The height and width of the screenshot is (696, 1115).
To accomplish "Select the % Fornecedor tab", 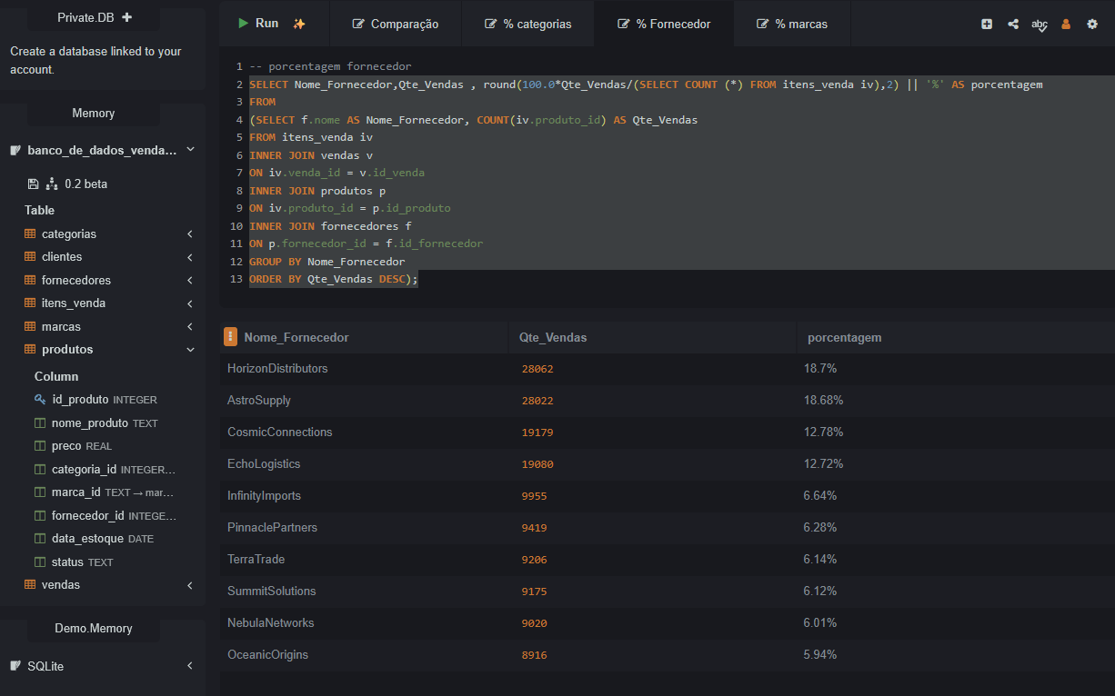I will coord(664,24).
